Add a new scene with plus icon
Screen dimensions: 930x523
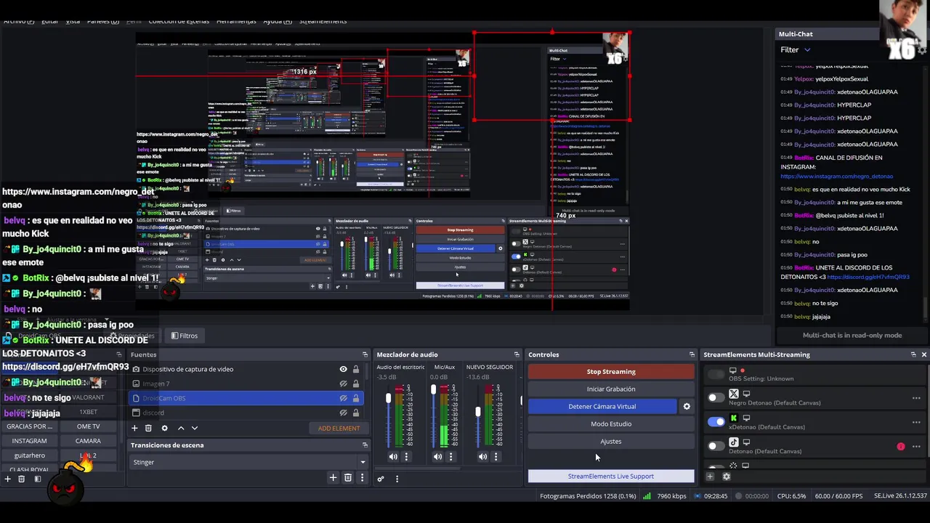click(x=7, y=479)
